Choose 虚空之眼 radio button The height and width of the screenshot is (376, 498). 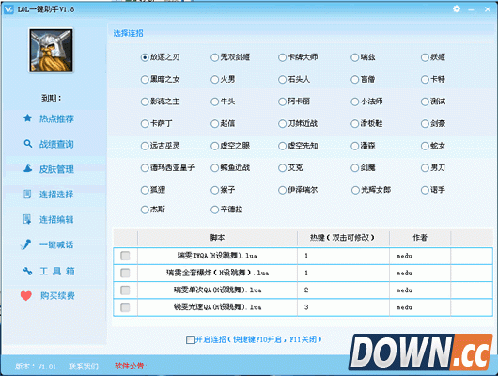pos(214,146)
